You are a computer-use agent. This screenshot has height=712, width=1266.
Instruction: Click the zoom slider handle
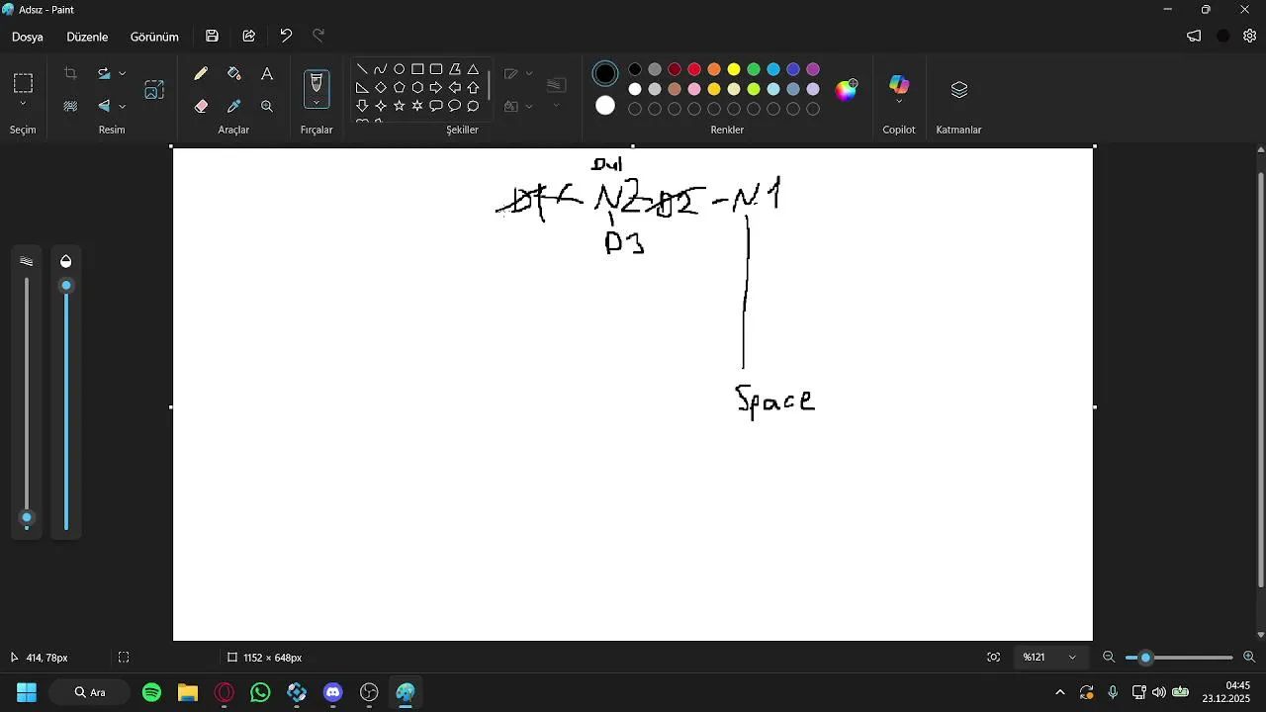[1145, 657]
